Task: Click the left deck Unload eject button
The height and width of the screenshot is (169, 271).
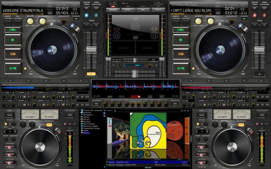Action: coord(9,115)
